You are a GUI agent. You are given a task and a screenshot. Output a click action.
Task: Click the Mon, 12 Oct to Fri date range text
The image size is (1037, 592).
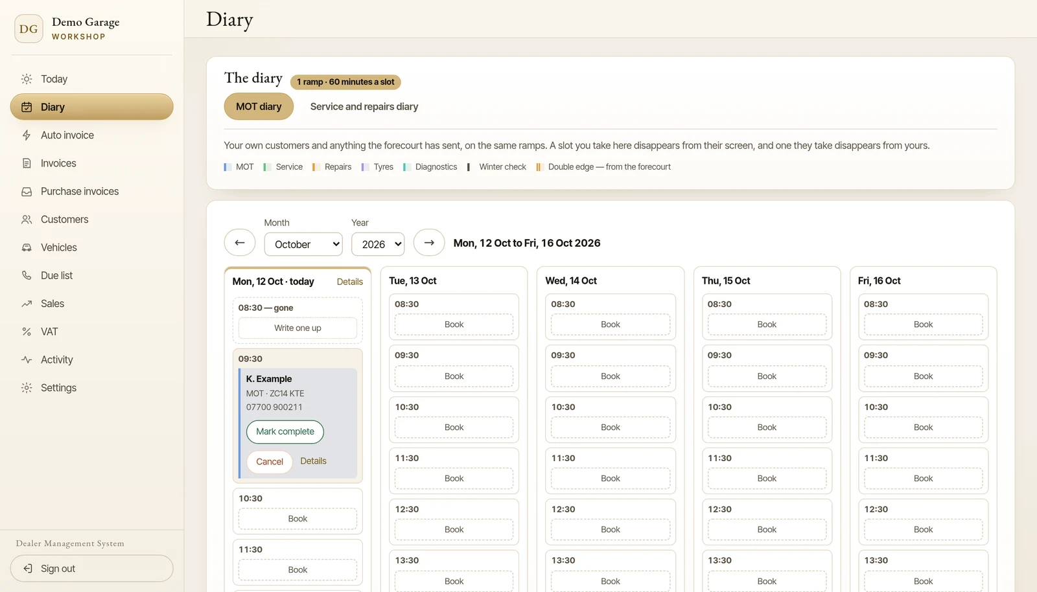point(527,243)
